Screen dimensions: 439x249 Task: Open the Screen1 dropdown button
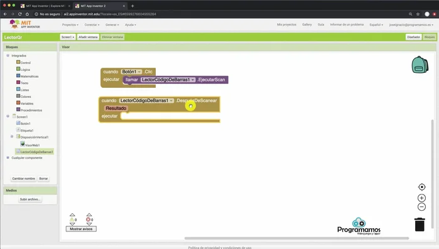tap(68, 37)
